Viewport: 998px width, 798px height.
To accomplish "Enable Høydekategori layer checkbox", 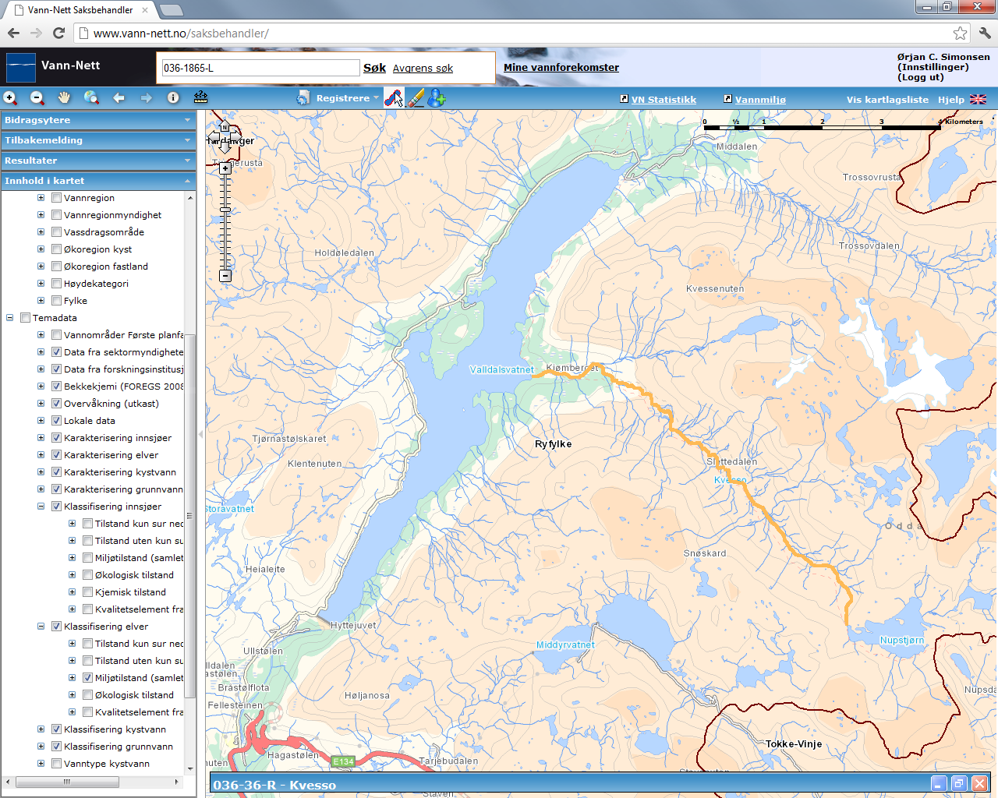I will click(56, 284).
